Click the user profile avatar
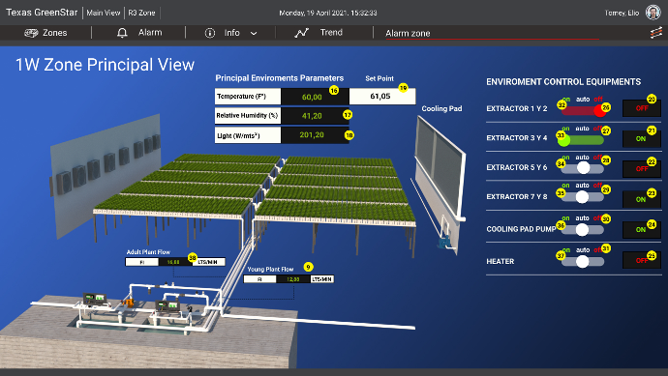 tap(653, 13)
